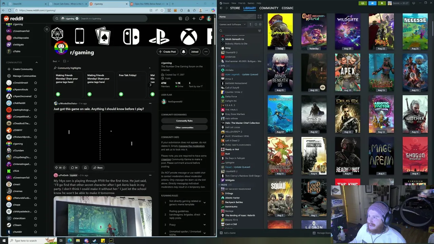Open the r/gaming more options ellipsis
Image resolution: width=434 pixels, height=244 pixels.
(206, 52)
